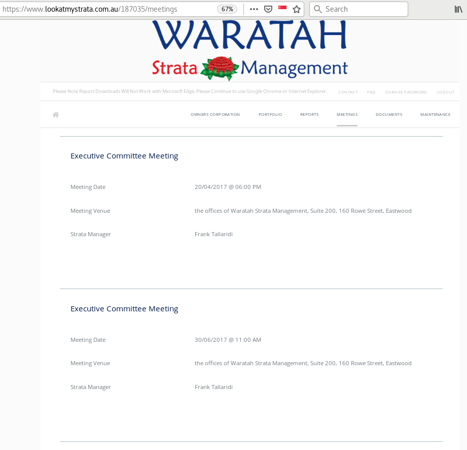
Task: Open the Documents menu
Action: pos(389,115)
